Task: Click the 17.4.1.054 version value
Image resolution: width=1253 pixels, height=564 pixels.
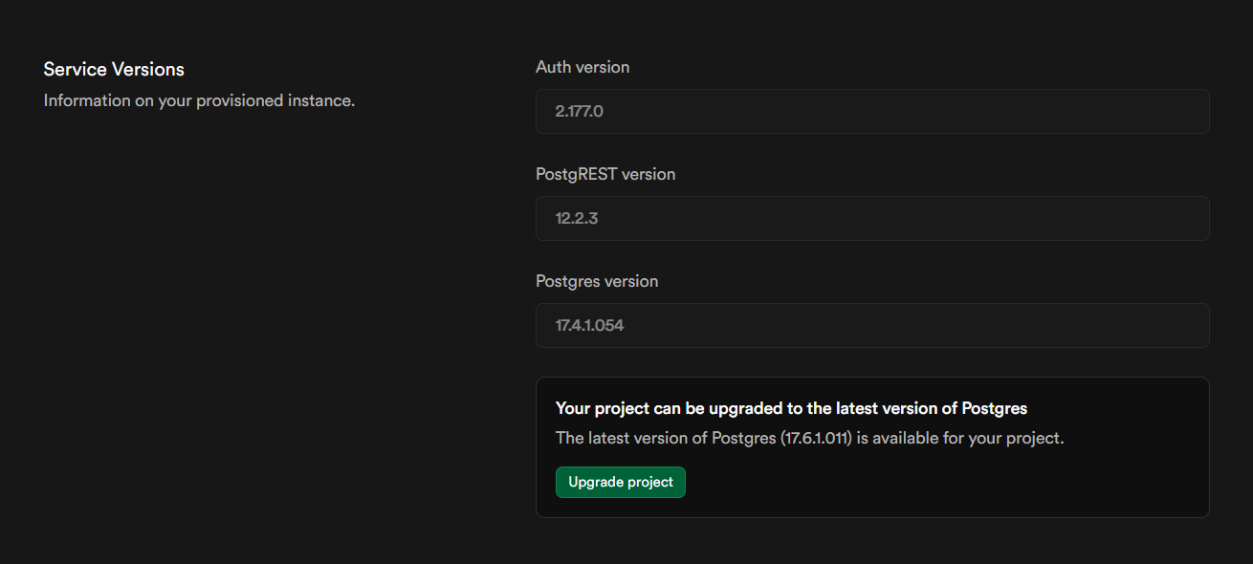Action: 589,326
